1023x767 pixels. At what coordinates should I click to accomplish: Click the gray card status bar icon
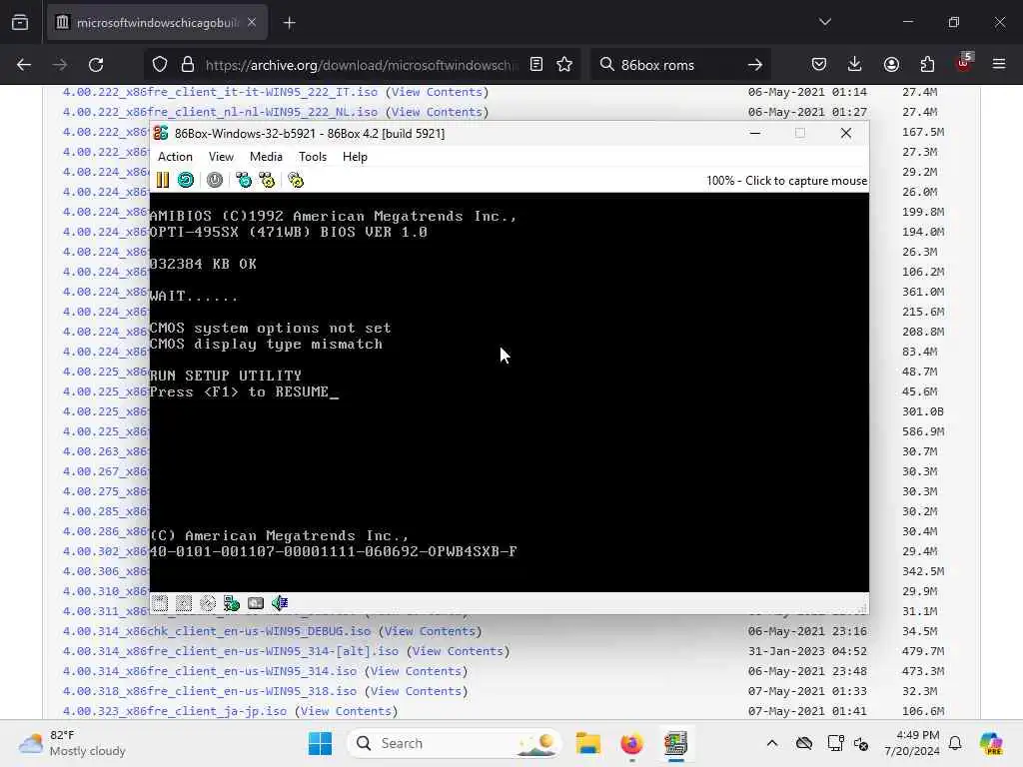256,603
